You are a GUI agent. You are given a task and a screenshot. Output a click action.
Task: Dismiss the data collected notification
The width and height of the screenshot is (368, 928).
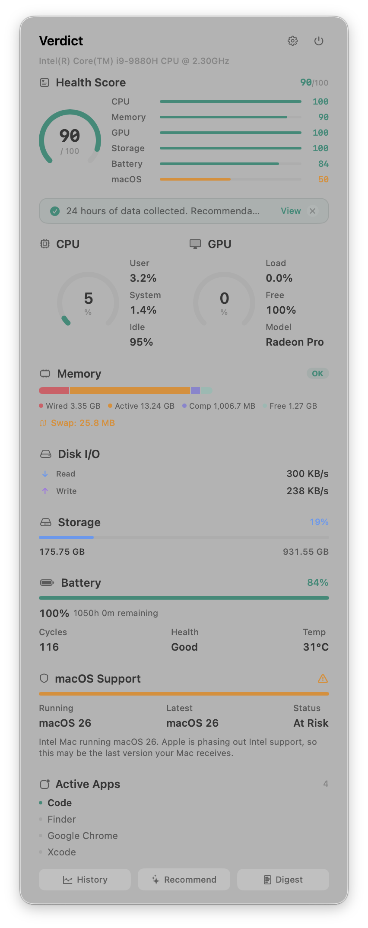click(312, 211)
